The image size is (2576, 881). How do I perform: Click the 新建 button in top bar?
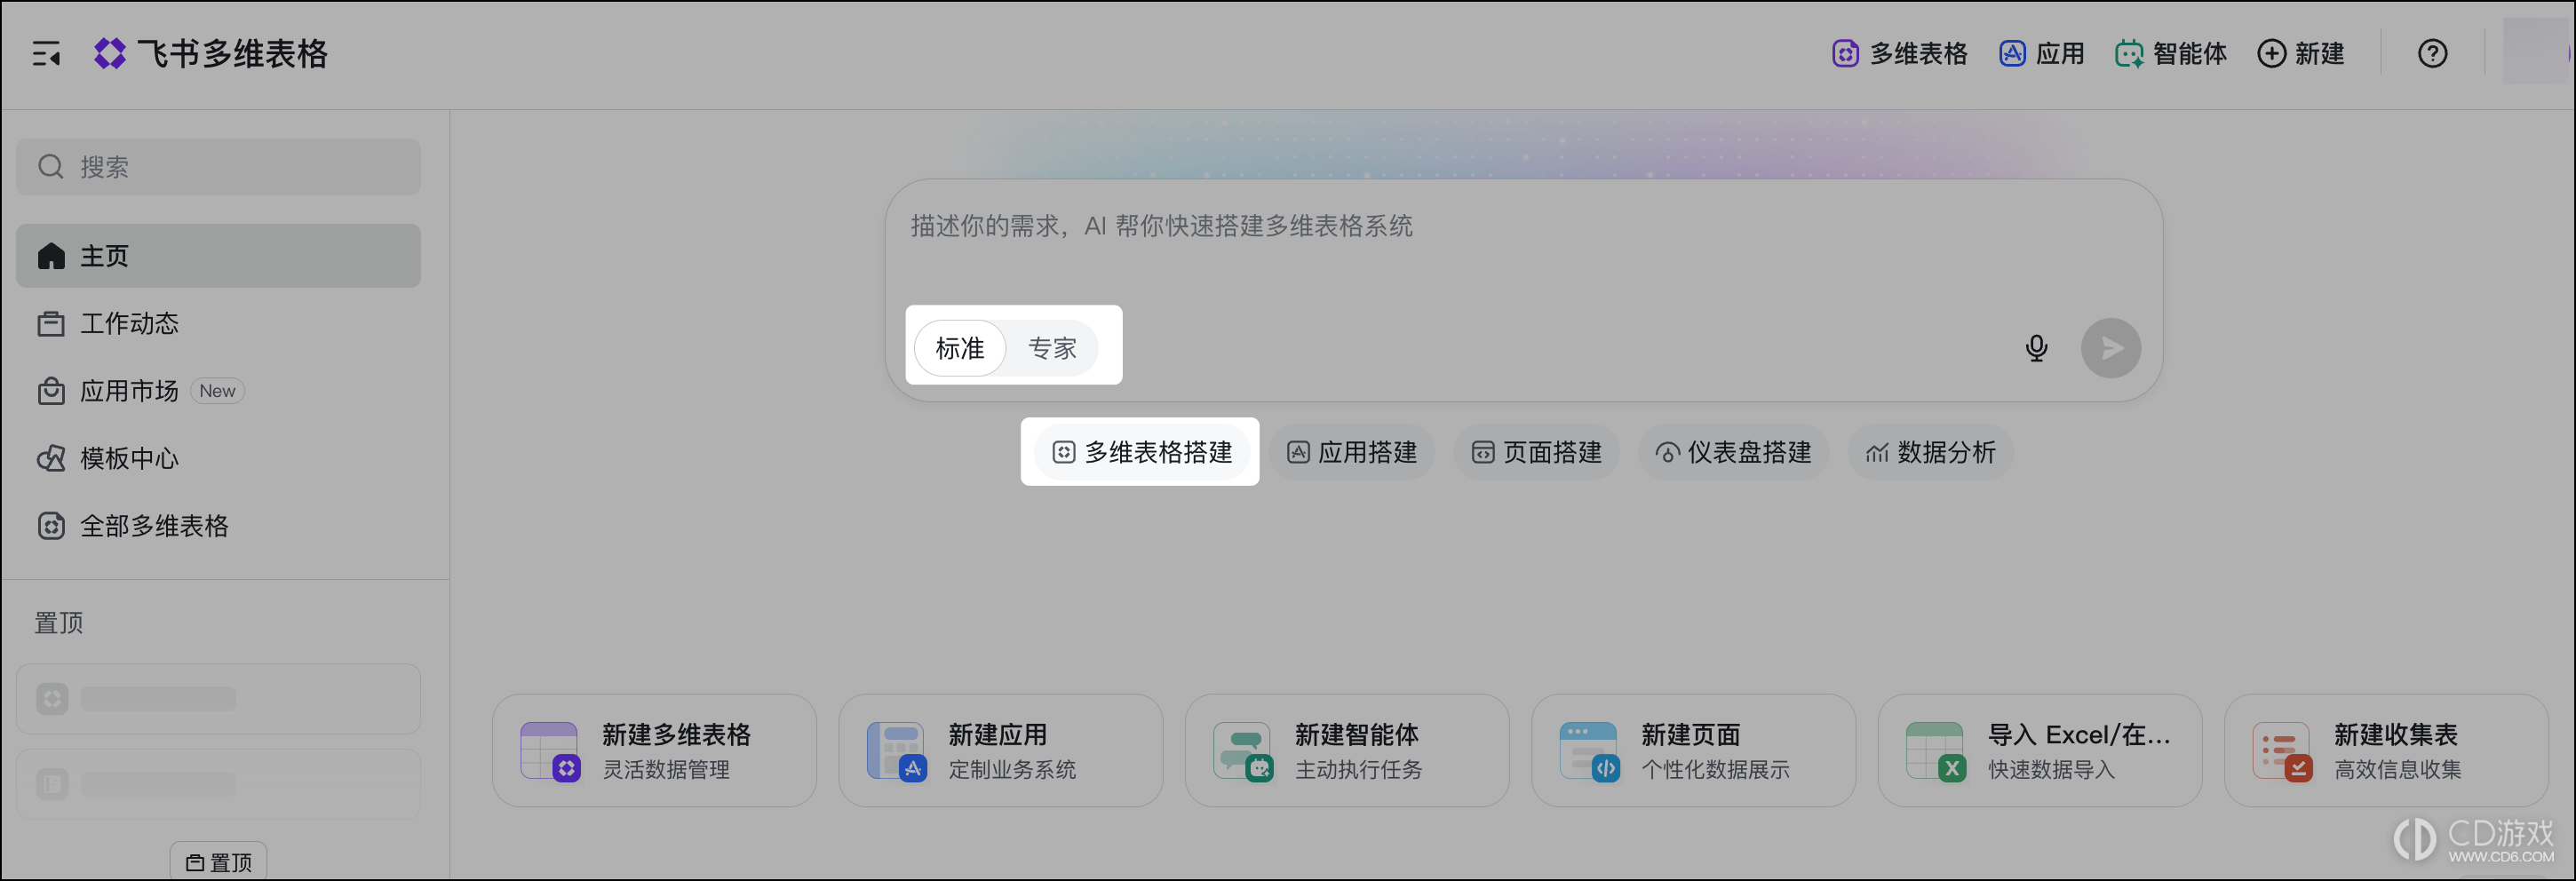pos(2301,54)
